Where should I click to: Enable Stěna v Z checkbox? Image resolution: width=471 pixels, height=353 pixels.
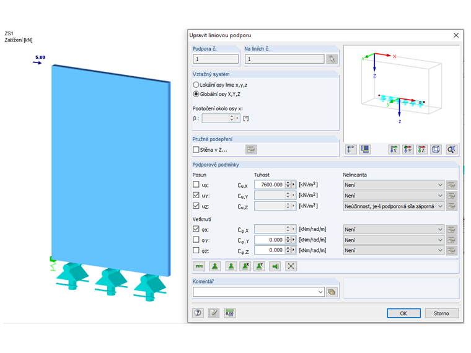pyautogui.click(x=196, y=149)
